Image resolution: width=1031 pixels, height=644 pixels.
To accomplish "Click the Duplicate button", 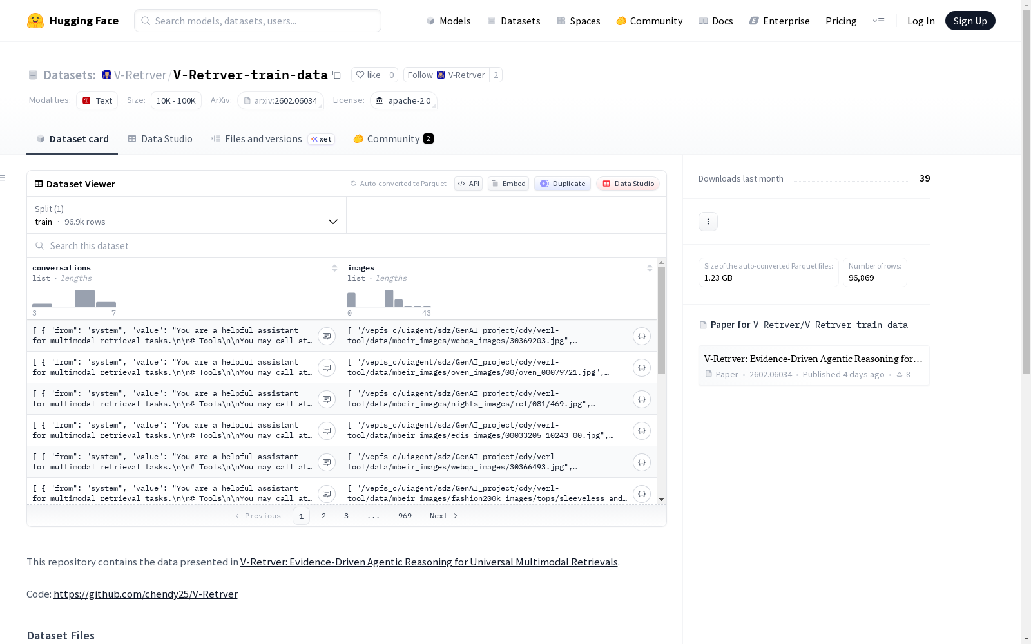I will point(563,184).
